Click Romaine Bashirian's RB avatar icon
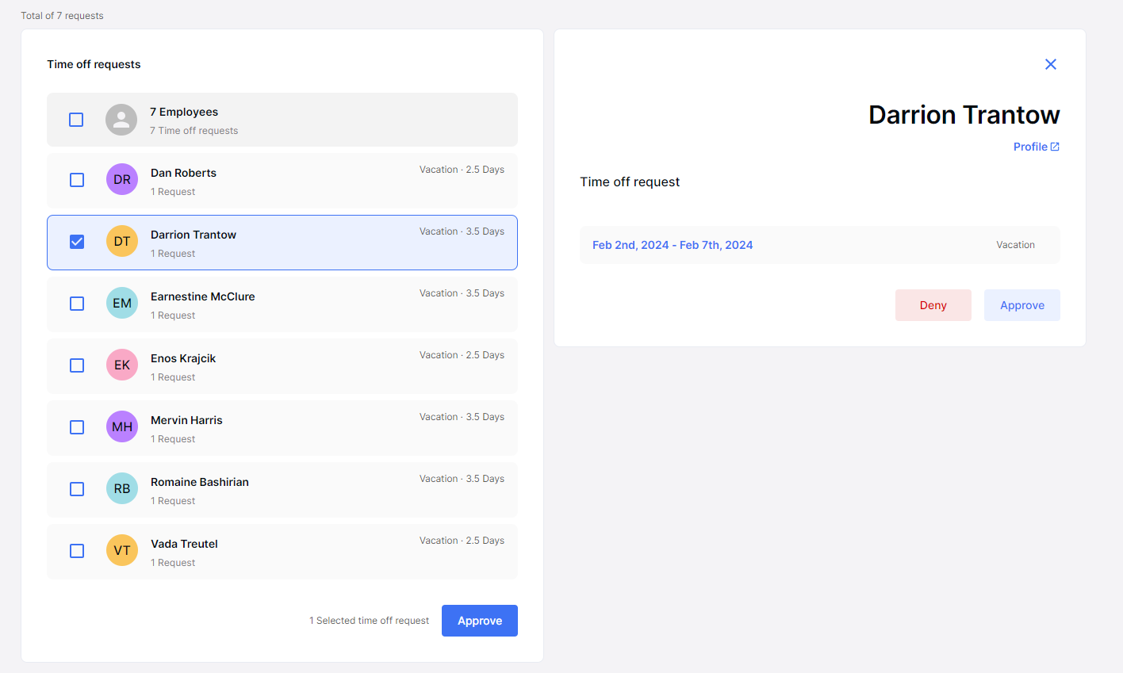This screenshot has height=673, width=1123. (121, 488)
